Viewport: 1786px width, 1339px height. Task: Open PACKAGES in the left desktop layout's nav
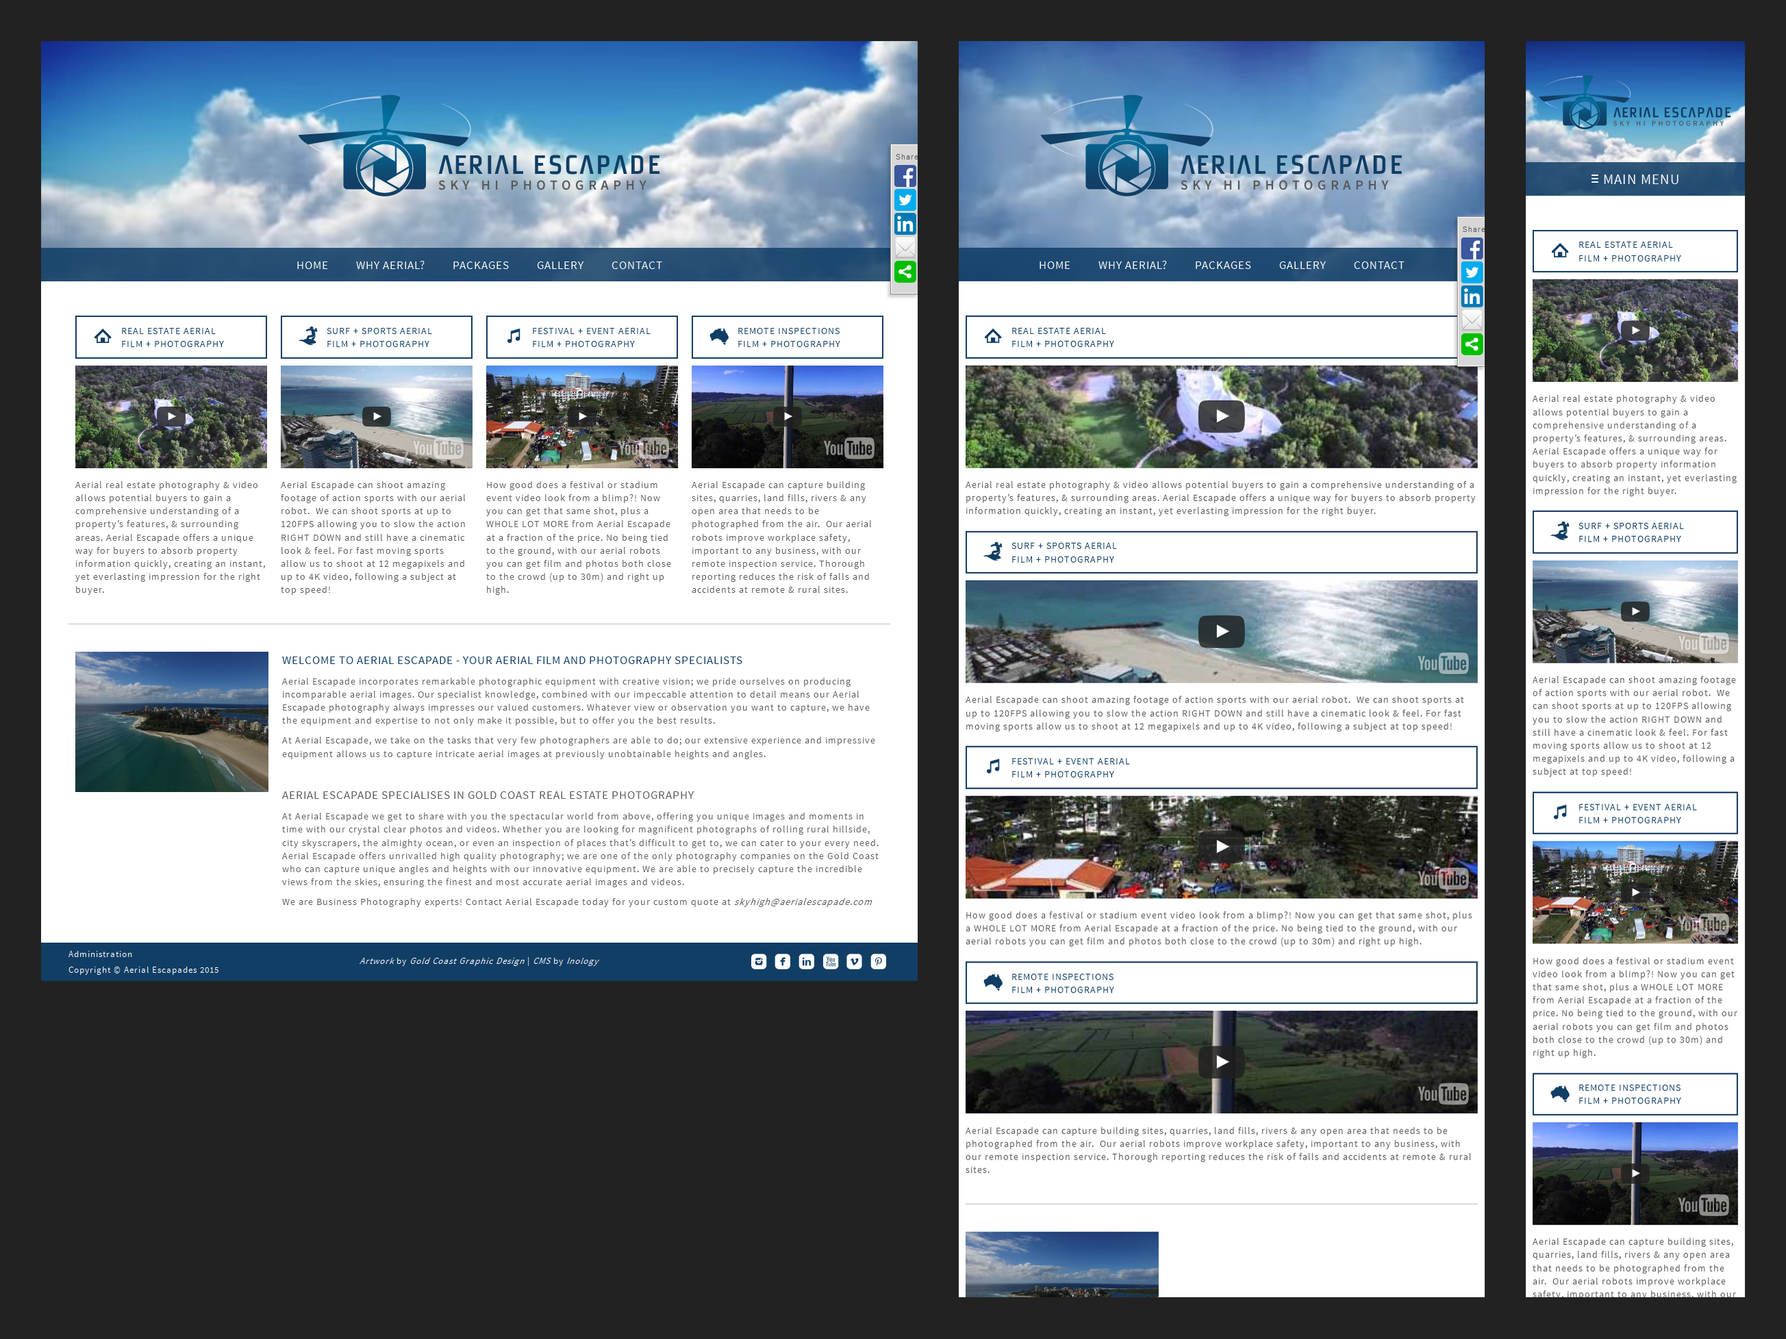pyautogui.click(x=481, y=266)
